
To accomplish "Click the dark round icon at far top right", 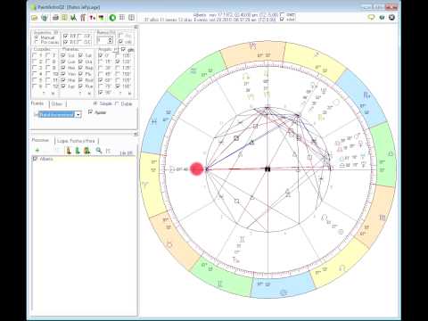I will 392,17.
